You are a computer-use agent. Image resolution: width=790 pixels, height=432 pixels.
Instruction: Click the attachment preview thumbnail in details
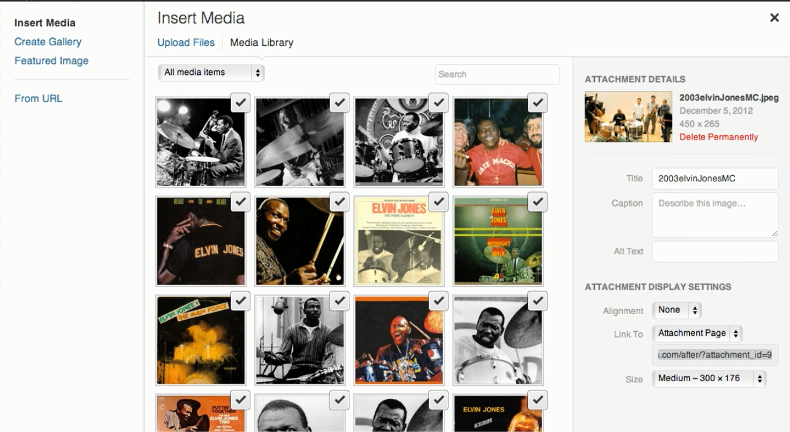[628, 117]
